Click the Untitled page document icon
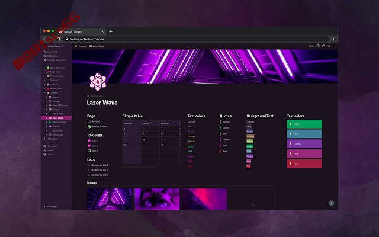The image size is (379, 237). pyautogui.click(x=89, y=121)
